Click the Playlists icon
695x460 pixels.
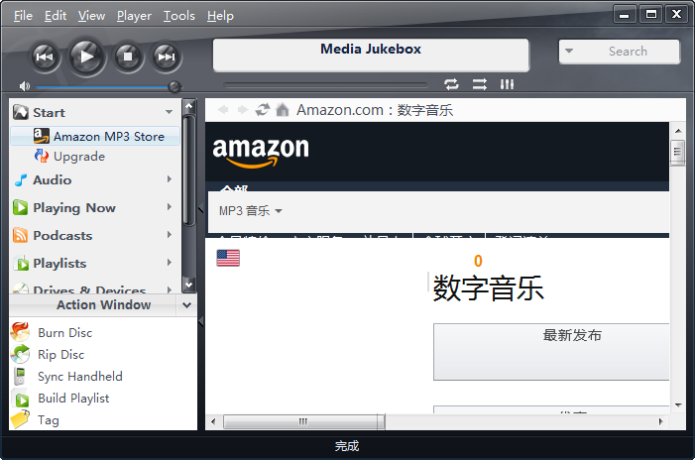click(x=21, y=264)
